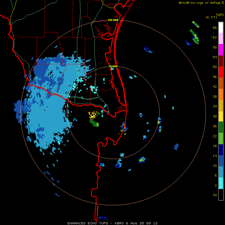Click the 50 NMI range ring label
225x225 pixels.
pyautogui.click(x=113, y=66)
